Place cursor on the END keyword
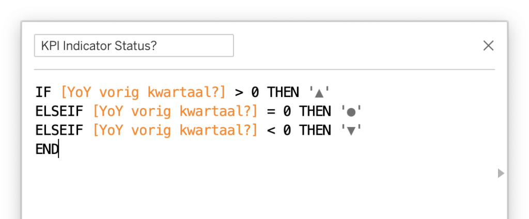 (47, 150)
